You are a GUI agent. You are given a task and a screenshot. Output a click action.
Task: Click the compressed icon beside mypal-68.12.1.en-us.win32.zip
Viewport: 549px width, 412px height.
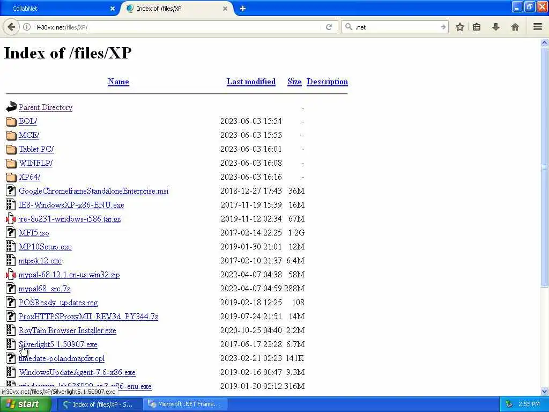pos(11,274)
